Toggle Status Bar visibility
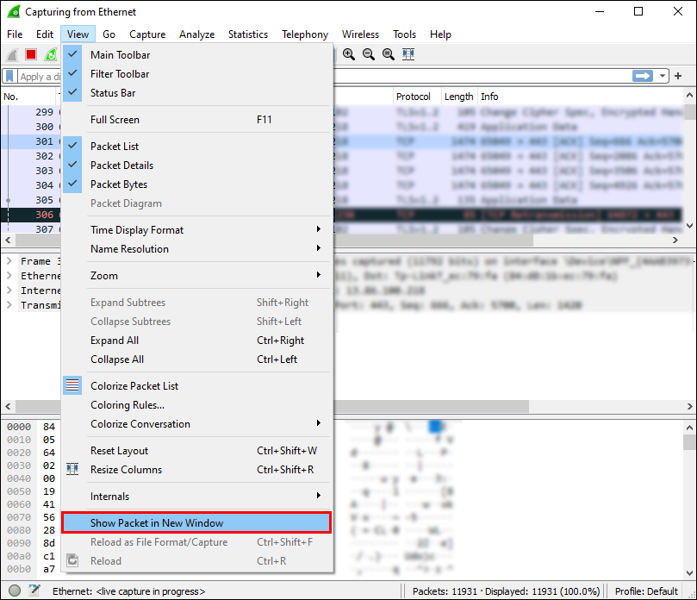The width and height of the screenshot is (697, 600). (x=196, y=93)
